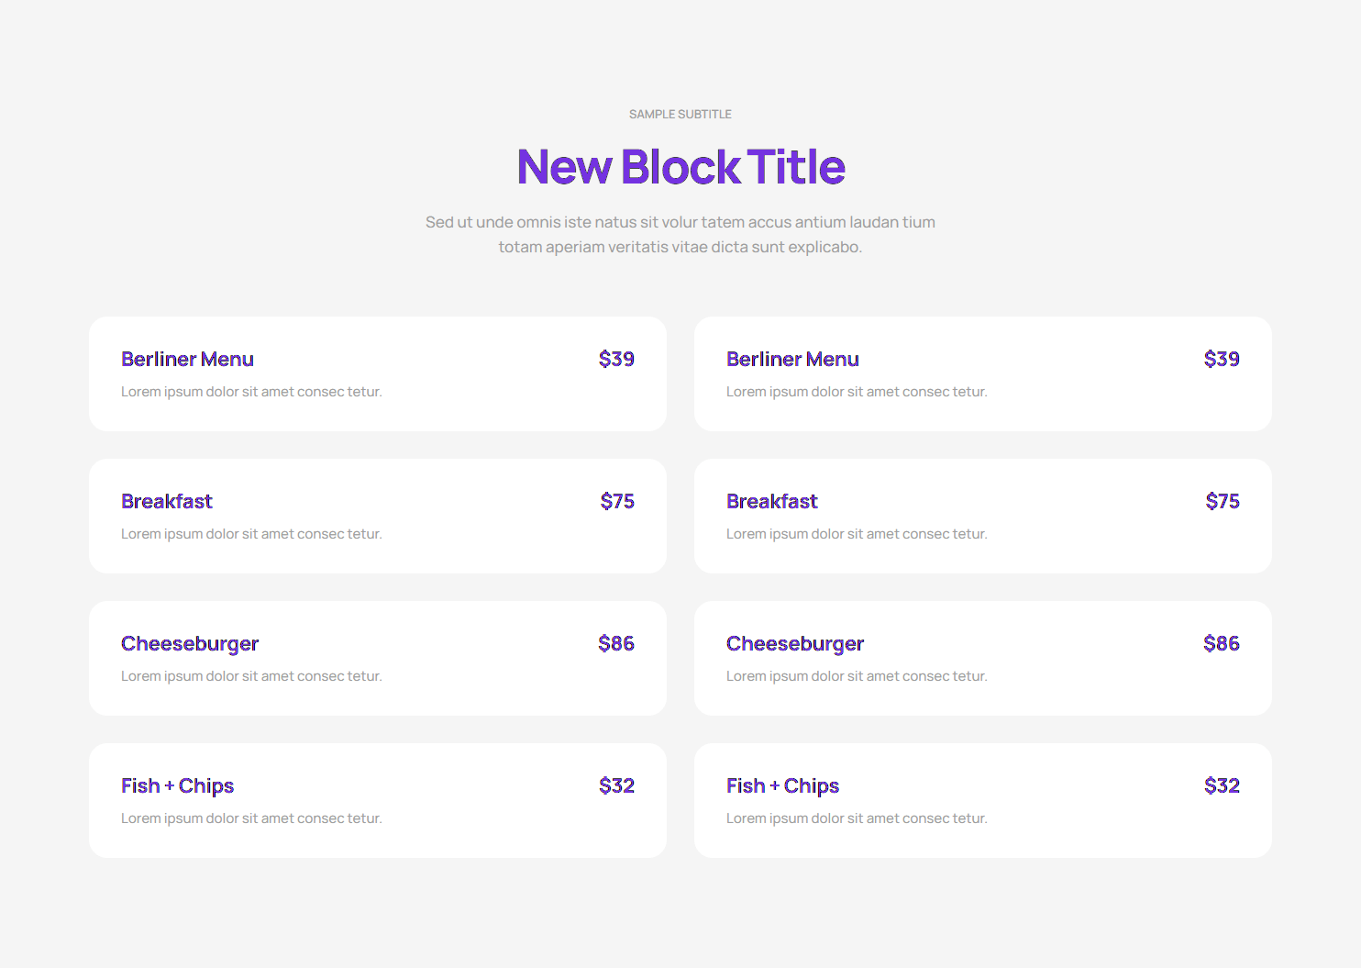Click the New Block Title heading
1361x968 pixels.
(x=680, y=167)
